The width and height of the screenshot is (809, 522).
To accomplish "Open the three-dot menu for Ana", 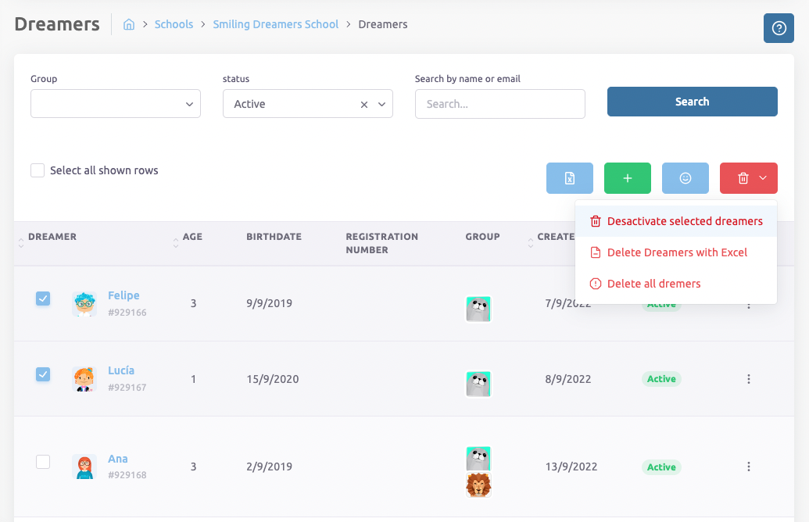I will pos(748,467).
